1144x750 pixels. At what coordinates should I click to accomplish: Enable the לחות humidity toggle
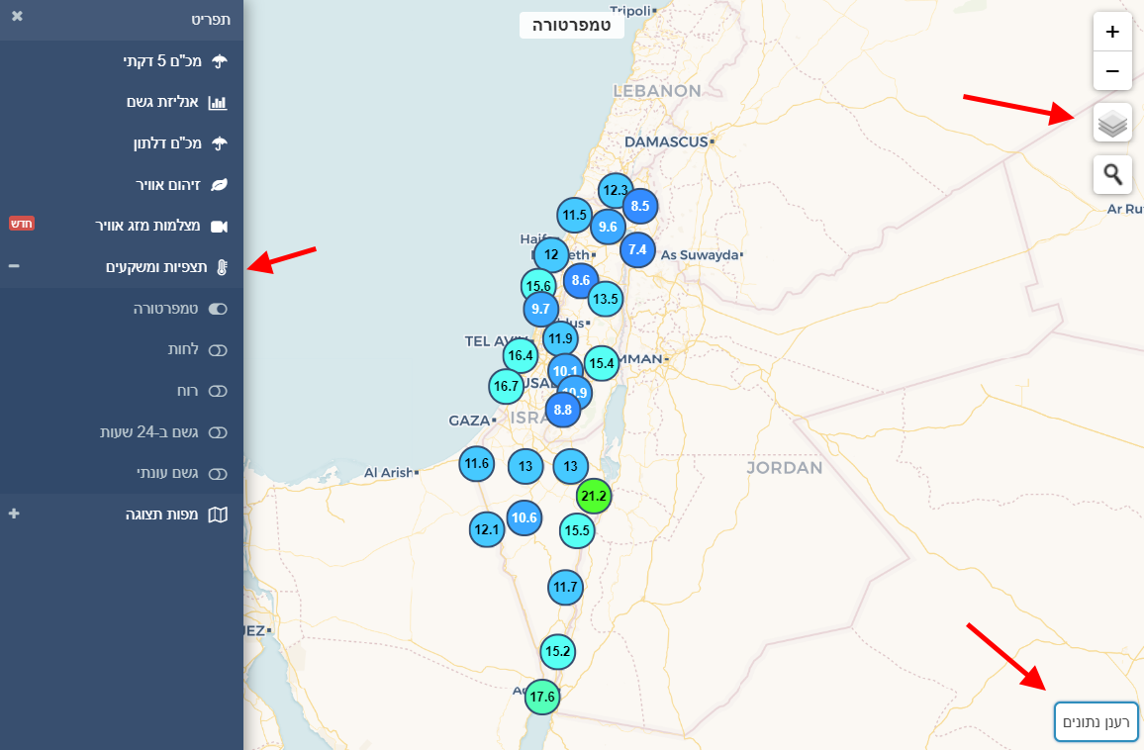click(218, 350)
